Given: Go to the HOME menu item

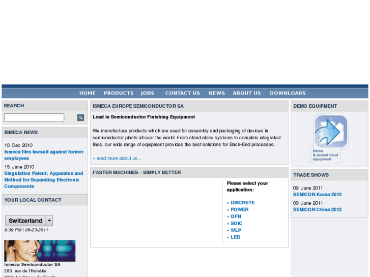Looking at the screenshot, I should point(88,93).
